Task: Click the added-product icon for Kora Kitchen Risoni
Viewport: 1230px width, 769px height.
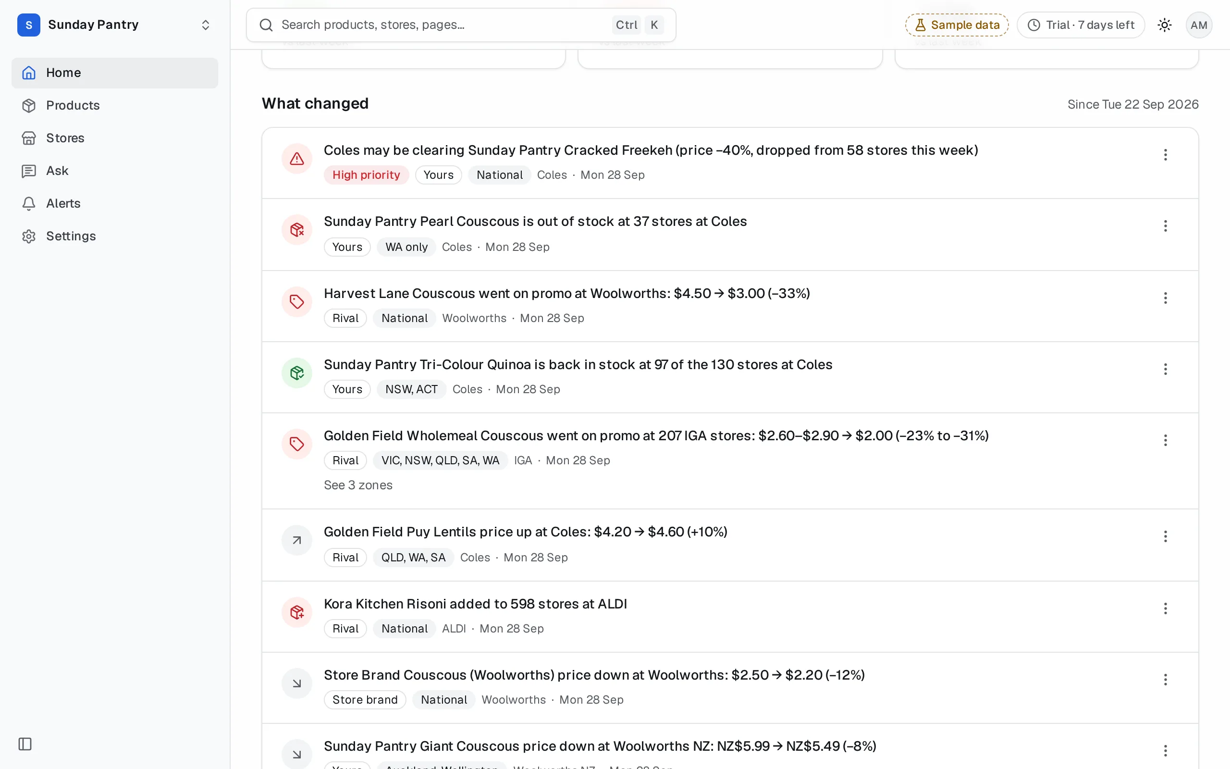Action: coord(297,612)
